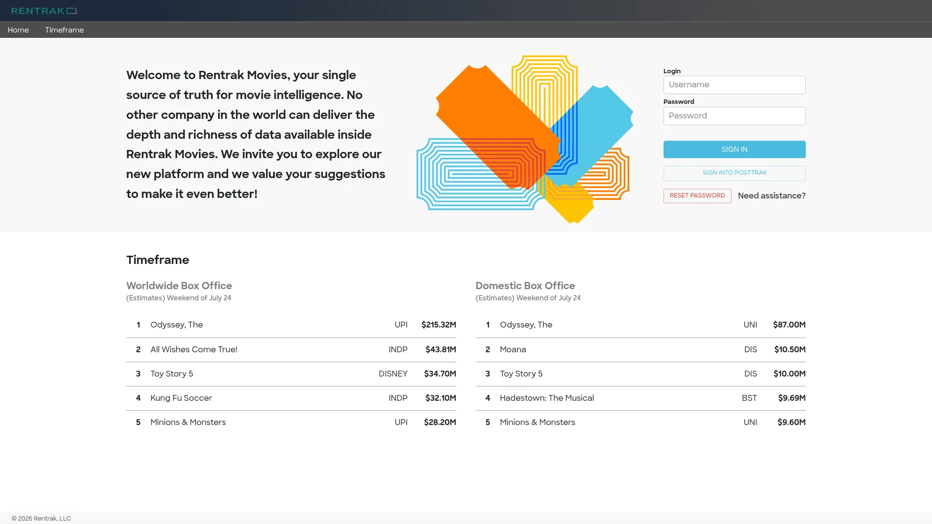Click the $34.70M gross value
The image size is (932, 524).
(x=440, y=374)
